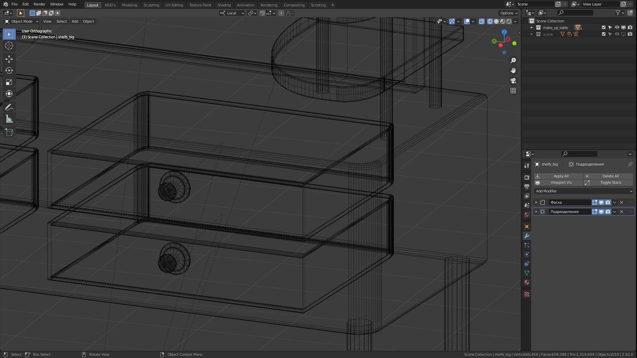Click the outliner search field
Viewport: 637px width, 358px height.
(x=575, y=13)
